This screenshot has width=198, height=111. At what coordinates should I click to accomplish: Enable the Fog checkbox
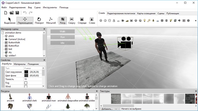[26, 83]
